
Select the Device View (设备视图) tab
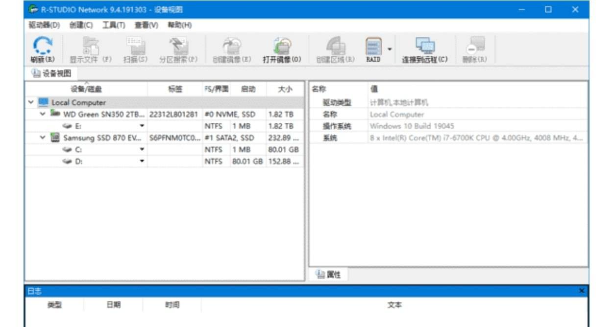click(51, 73)
